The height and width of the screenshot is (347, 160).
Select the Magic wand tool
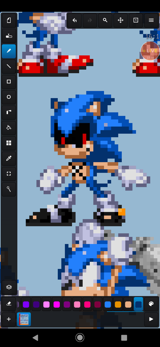(x=9, y=189)
